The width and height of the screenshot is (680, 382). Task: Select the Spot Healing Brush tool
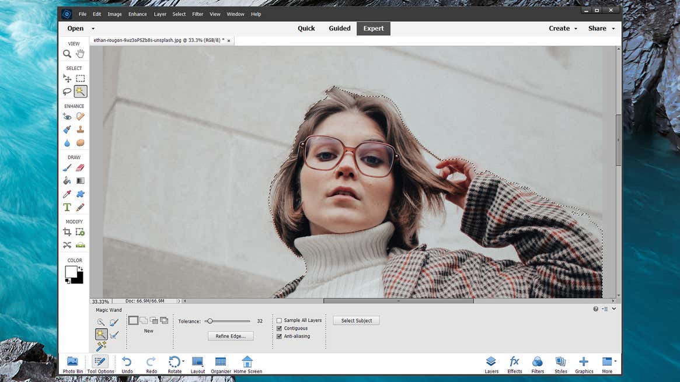click(x=80, y=117)
